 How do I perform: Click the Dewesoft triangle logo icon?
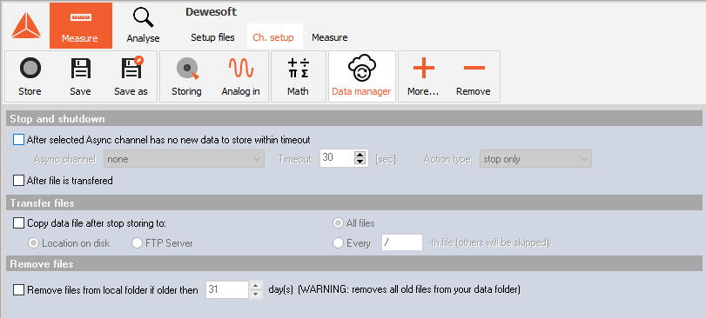point(26,25)
